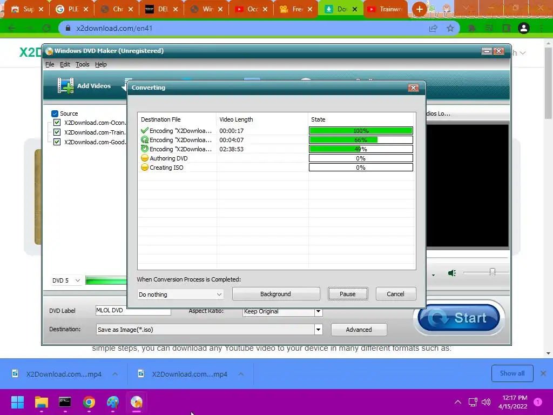Click the system volume tray icon
This screenshot has height=415, width=553.
486,402
